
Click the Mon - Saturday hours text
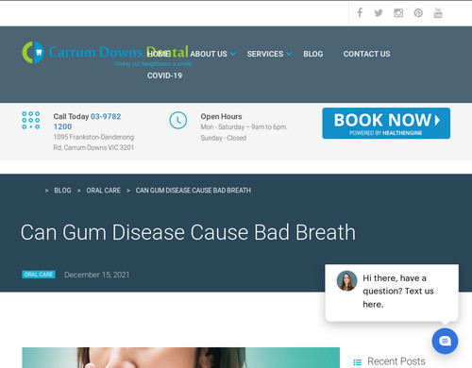pyautogui.click(x=244, y=127)
